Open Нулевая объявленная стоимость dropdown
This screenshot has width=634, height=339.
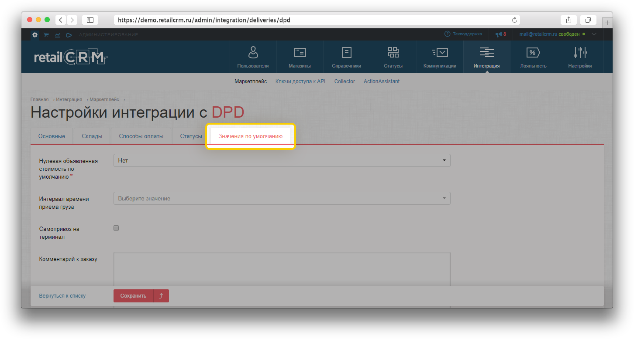[282, 160]
